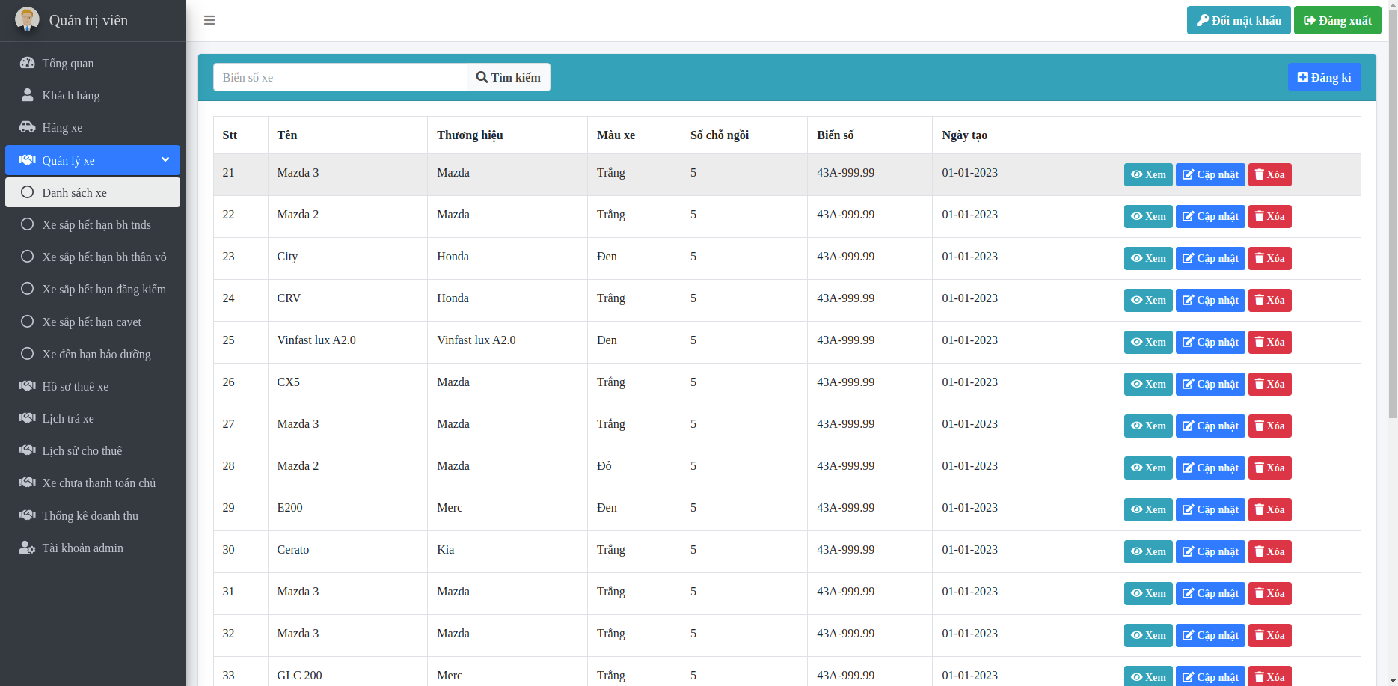Click the Hồ sơ thuê xe icon
Screen dimensions: 1398x686
27,386
